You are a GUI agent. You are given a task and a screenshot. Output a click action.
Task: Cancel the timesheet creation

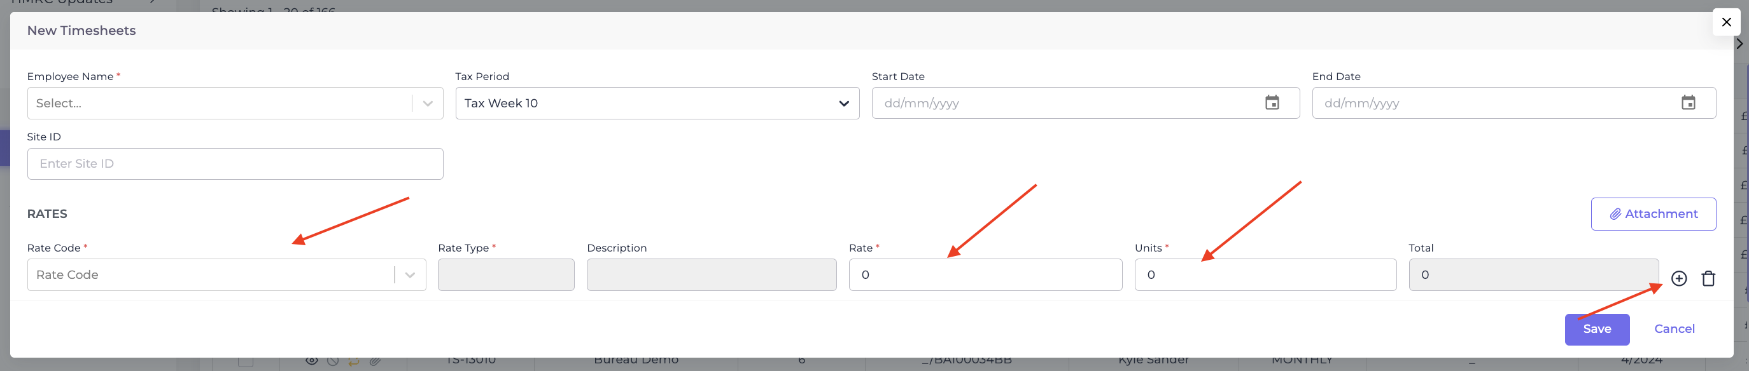(x=1675, y=329)
